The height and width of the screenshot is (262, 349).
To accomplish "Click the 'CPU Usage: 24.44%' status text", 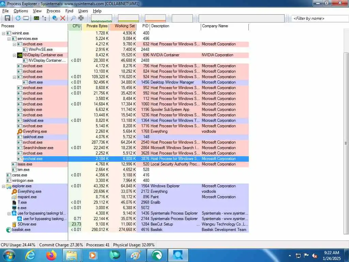I will [x=18, y=245].
